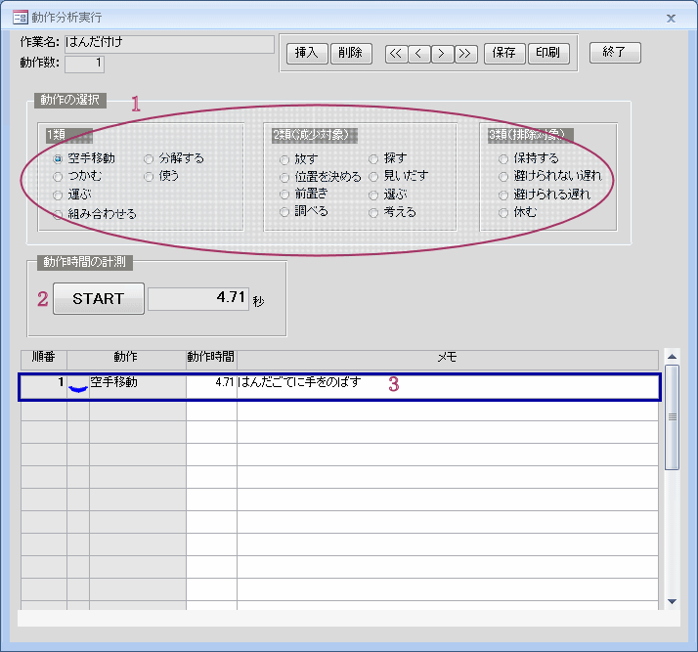The width and height of the screenshot is (698, 652).
Task: Jump to last record with >> button
Action: click(x=465, y=54)
